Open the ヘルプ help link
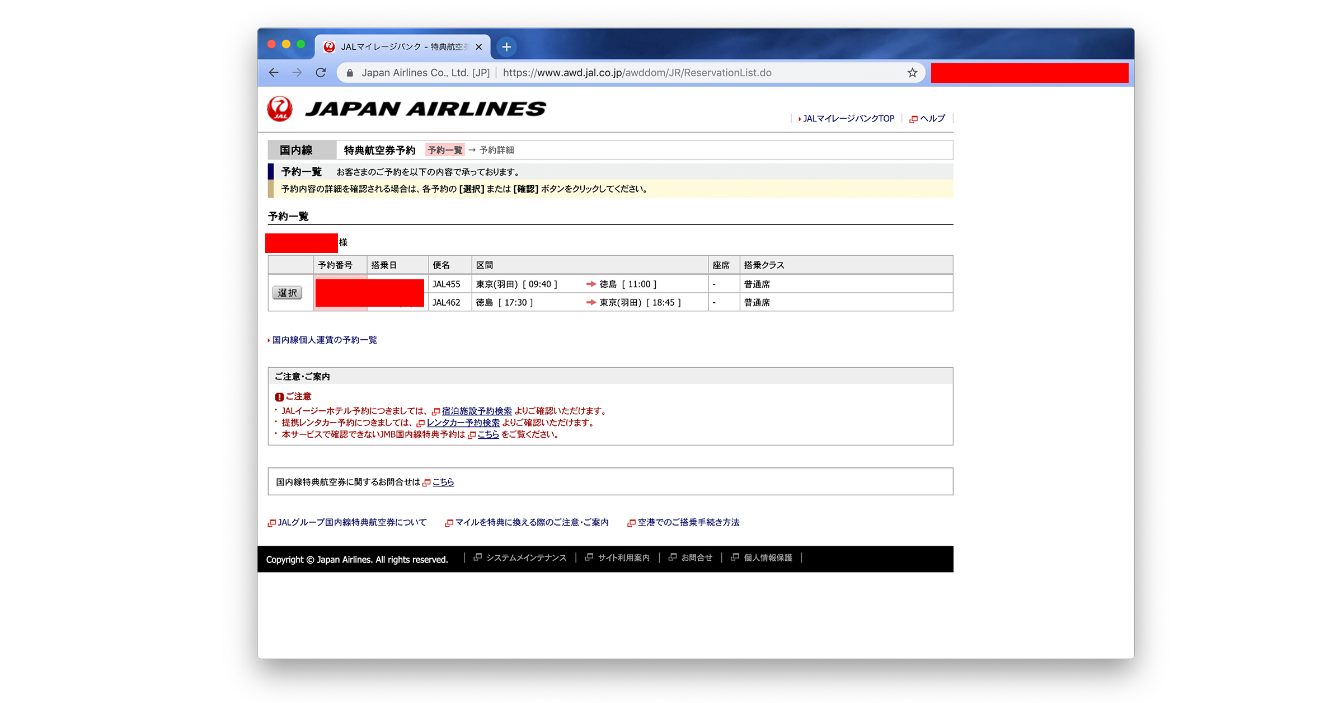Viewport: 1343px width, 703px height. click(x=932, y=119)
